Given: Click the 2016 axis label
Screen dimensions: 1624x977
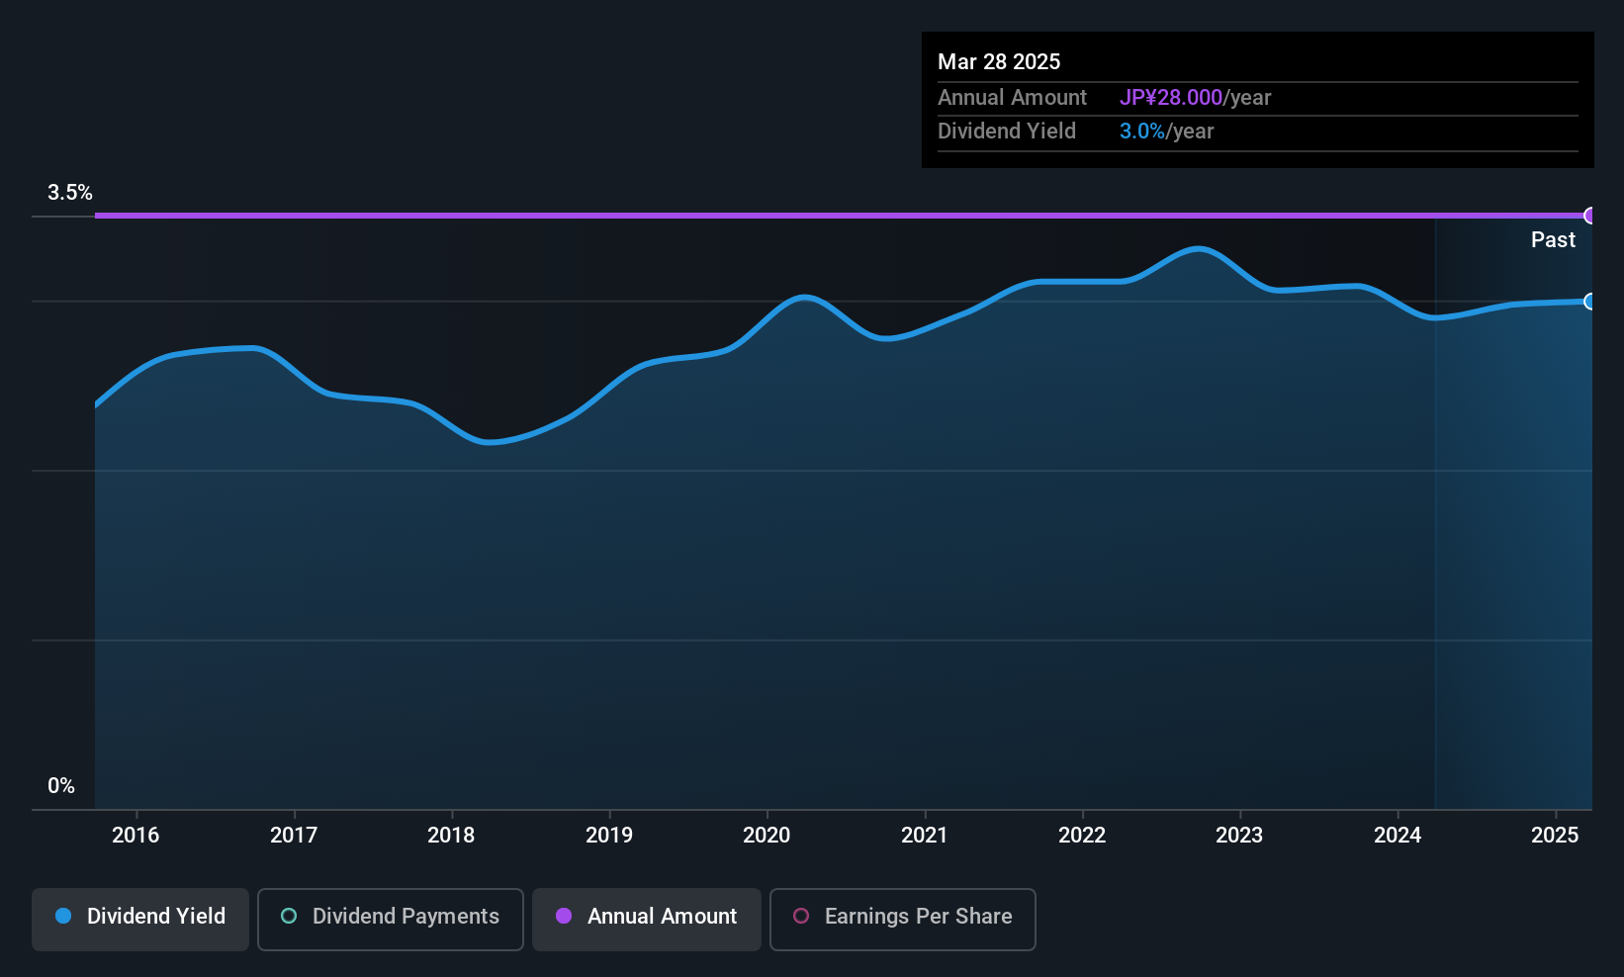Looking at the screenshot, I should (136, 836).
